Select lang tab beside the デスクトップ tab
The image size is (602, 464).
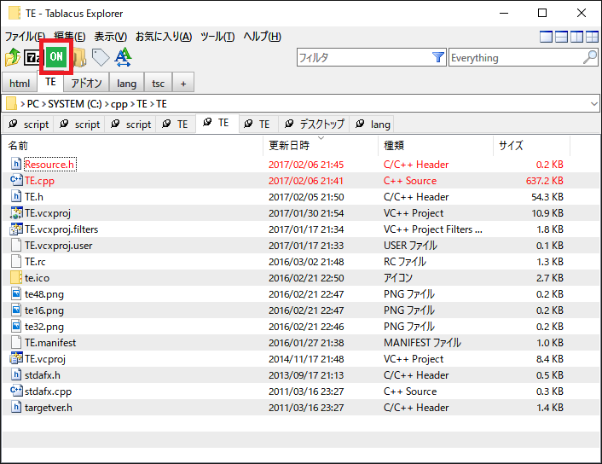[373, 124]
